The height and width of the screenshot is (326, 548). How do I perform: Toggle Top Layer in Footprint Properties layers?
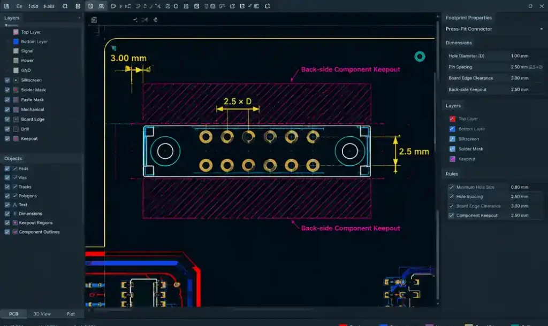(x=452, y=119)
